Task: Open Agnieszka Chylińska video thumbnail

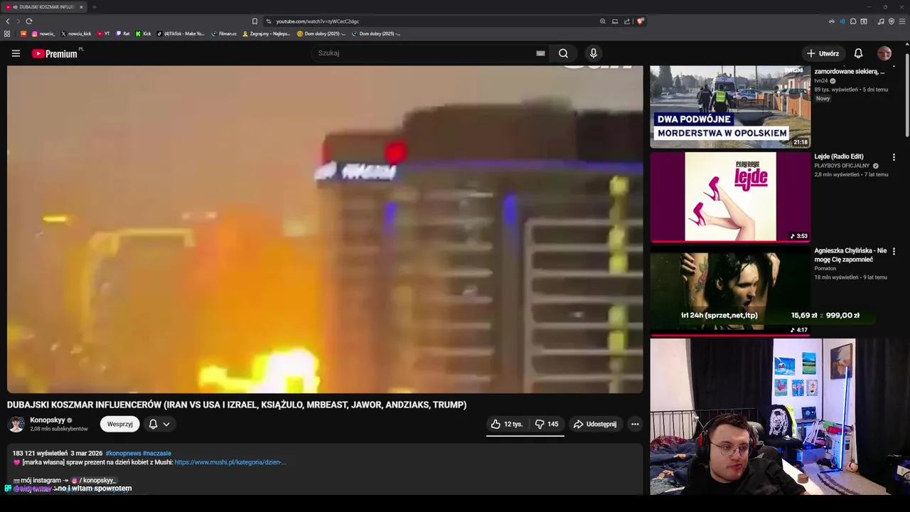Action: pos(730,291)
